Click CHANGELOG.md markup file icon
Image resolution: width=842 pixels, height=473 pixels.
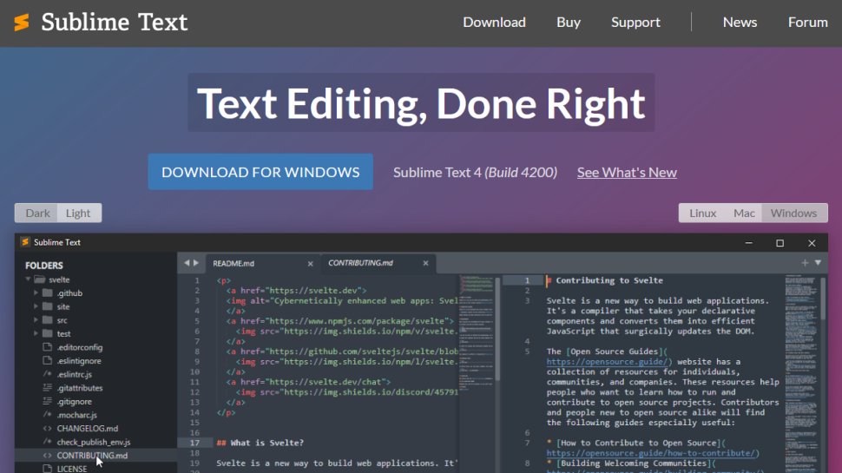click(x=47, y=429)
